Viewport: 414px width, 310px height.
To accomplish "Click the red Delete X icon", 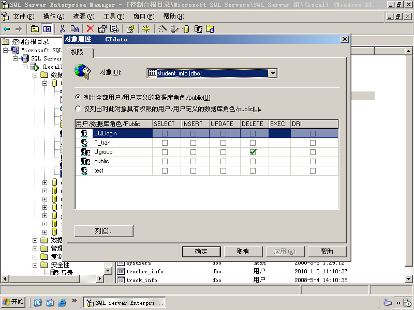I will 90,29.
